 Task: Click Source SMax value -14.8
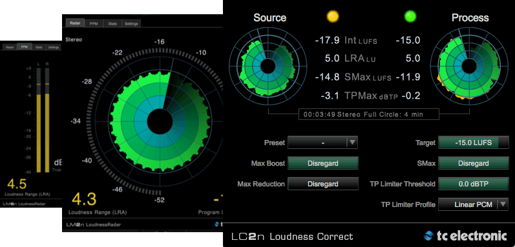tap(327, 77)
